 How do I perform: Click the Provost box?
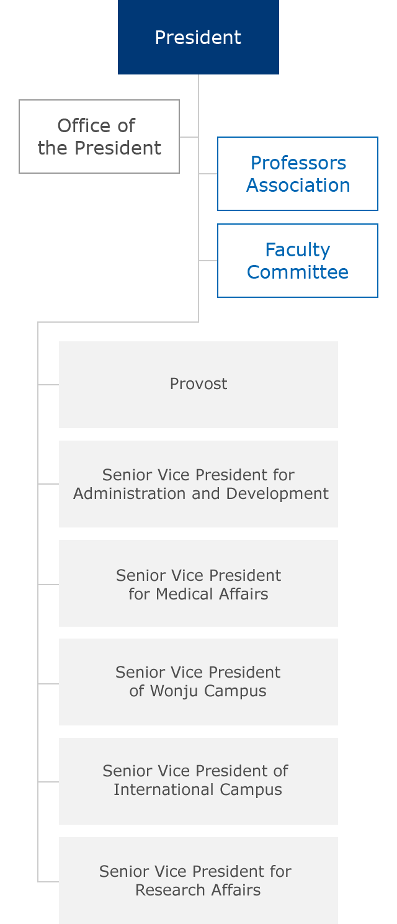[198, 385]
